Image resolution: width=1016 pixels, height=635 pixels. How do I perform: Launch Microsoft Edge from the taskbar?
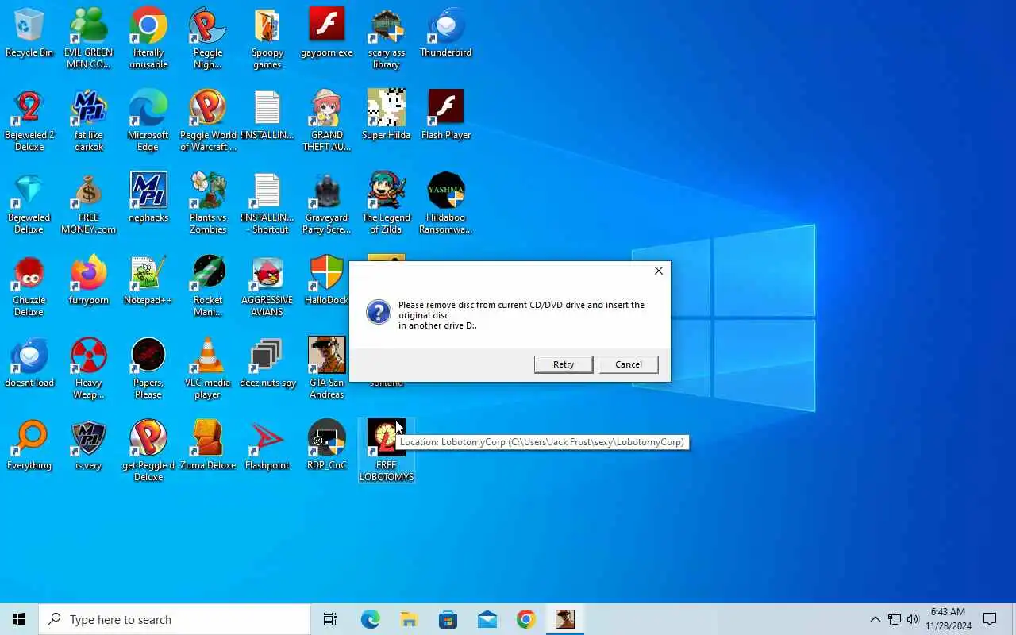click(370, 619)
